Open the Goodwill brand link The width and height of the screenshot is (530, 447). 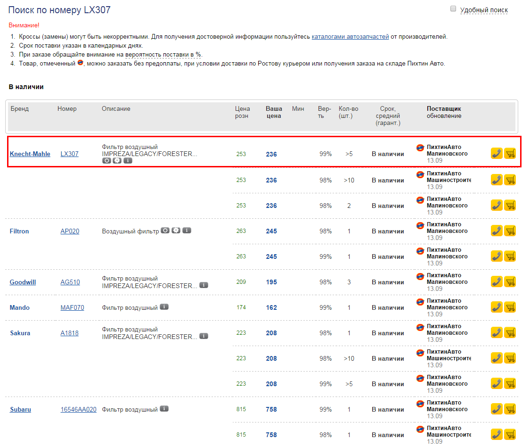tap(23, 282)
